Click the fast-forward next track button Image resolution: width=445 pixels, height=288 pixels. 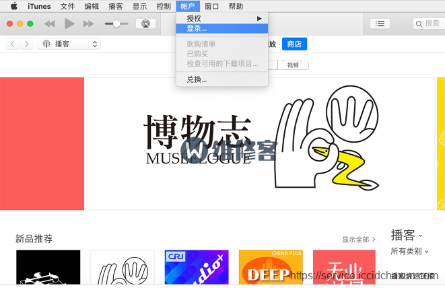point(89,24)
